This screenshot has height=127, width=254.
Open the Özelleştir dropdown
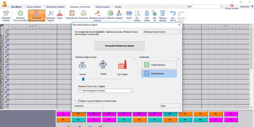pos(245,7)
